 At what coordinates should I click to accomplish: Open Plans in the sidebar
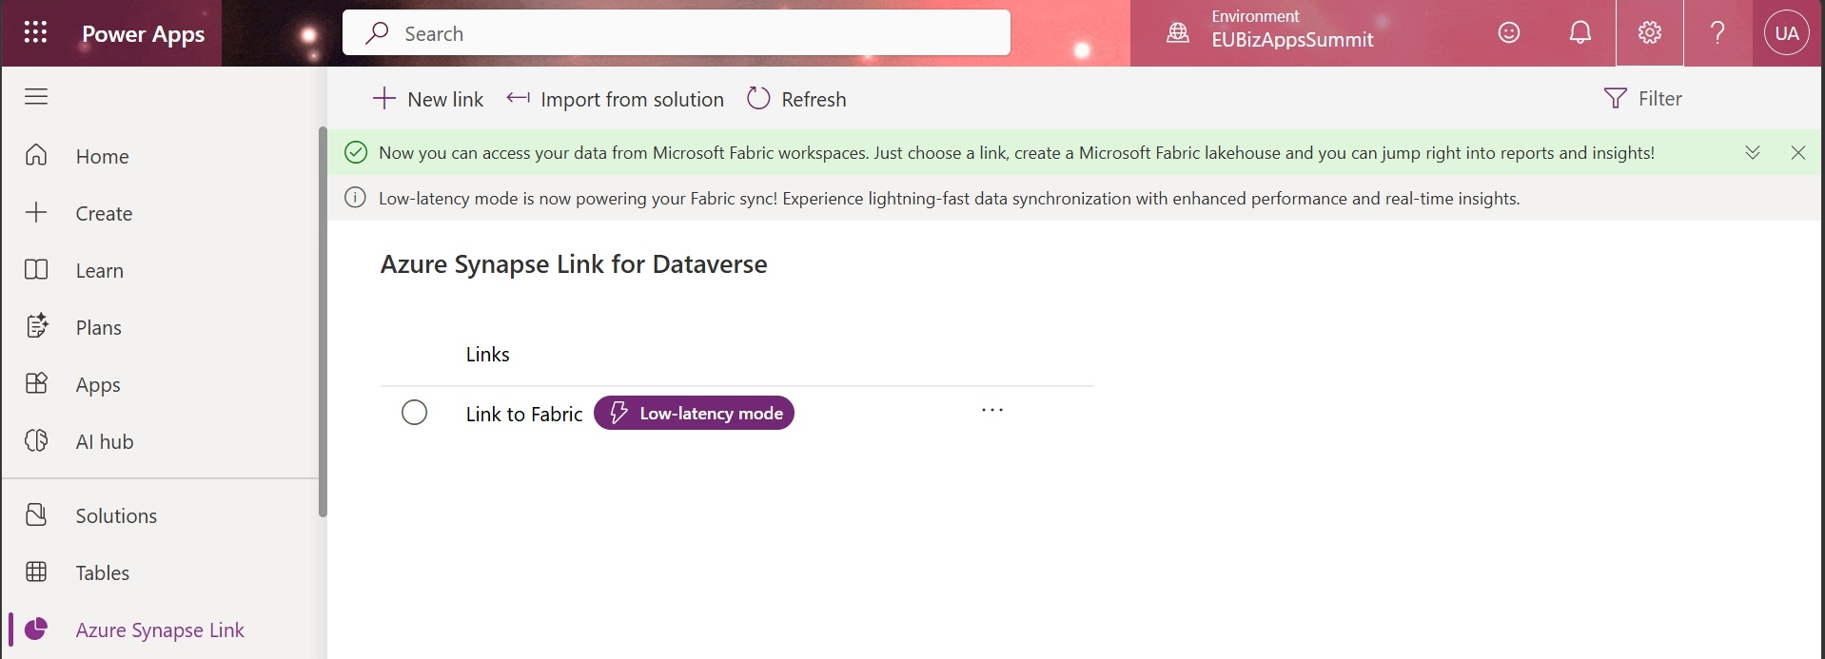[162, 327]
